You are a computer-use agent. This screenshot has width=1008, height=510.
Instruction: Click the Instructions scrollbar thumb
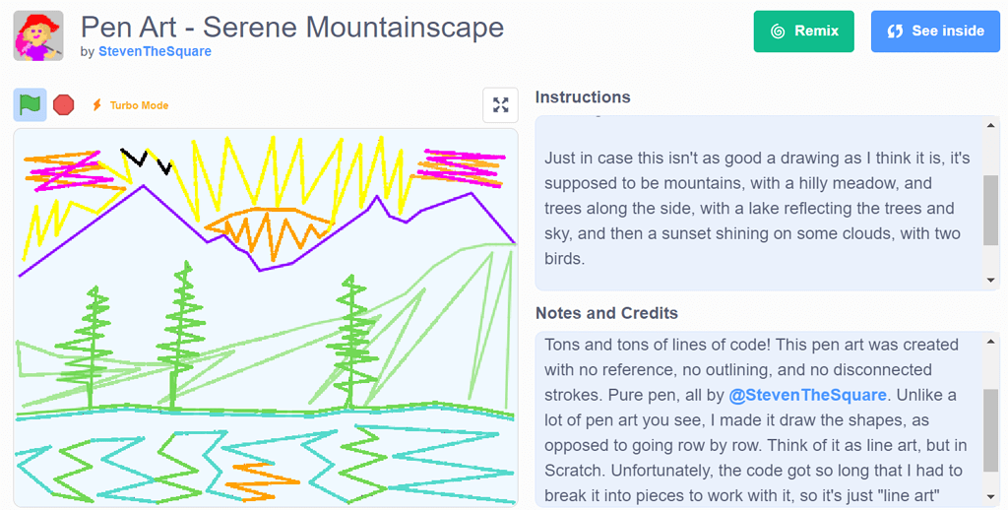(x=990, y=211)
